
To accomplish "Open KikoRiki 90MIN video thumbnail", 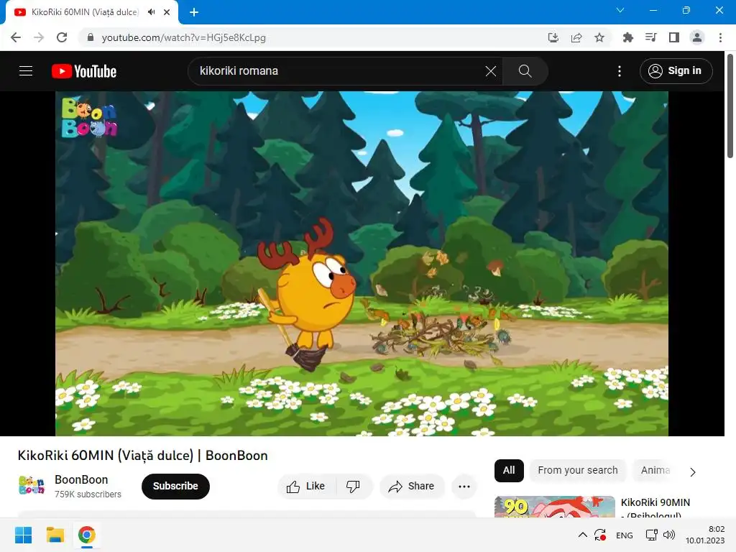I will click(x=554, y=507).
